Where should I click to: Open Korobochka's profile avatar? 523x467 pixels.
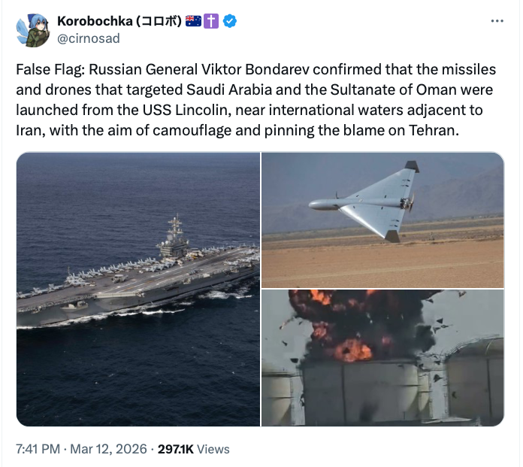click(32, 29)
